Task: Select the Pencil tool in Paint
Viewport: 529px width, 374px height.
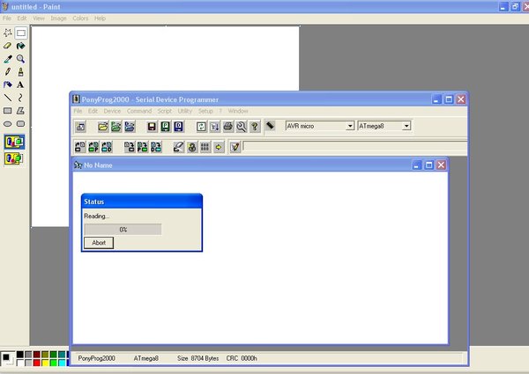Action: point(8,71)
